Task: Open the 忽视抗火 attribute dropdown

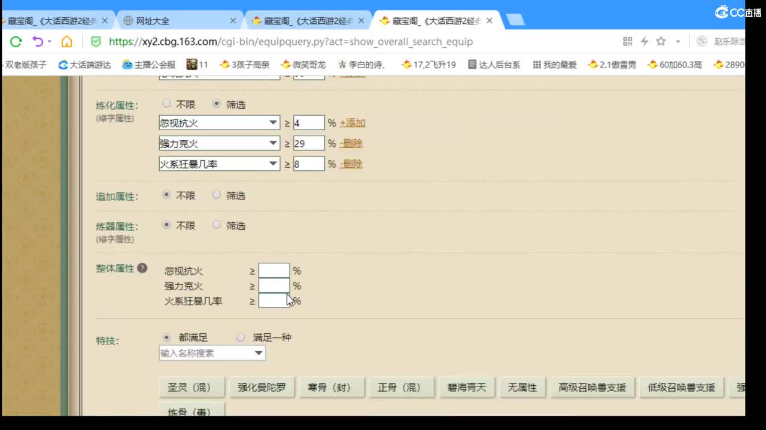Action: [219, 122]
